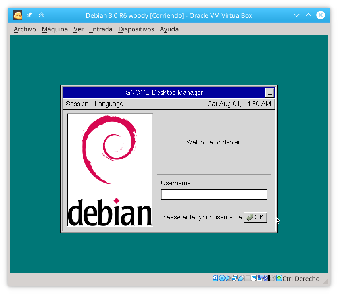
Task: Click the keyboard capture indicator
Action: (279, 278)
